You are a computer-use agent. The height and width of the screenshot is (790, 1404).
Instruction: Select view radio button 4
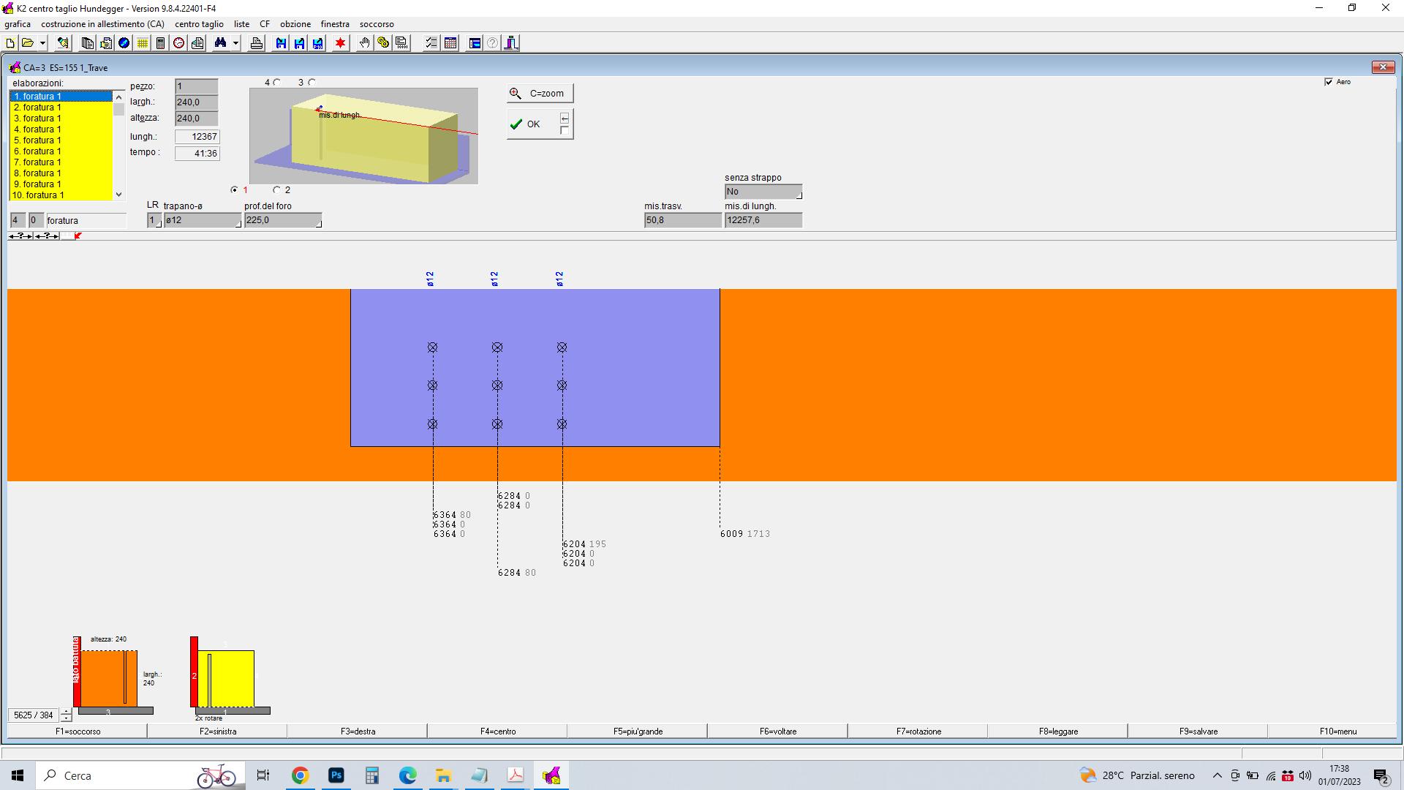click(277, 83)
